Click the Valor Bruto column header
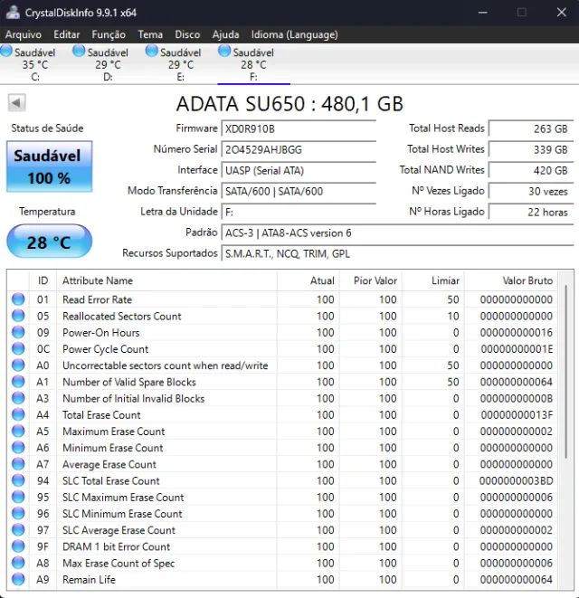Viewport: 579px width, 598px height. pyautogui.click(x=511, y=280)
